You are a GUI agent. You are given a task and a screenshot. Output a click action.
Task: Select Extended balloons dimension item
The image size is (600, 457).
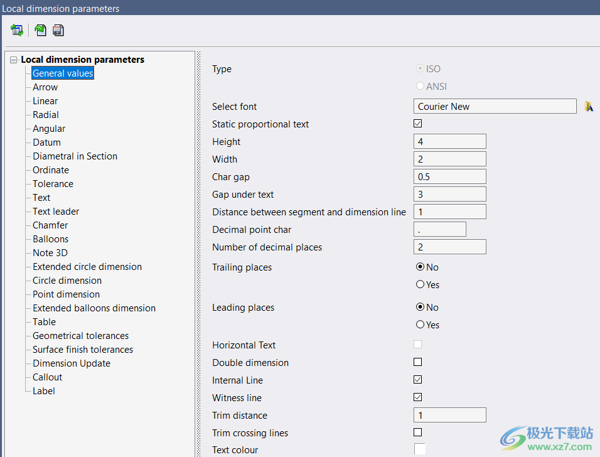(94, 308)
